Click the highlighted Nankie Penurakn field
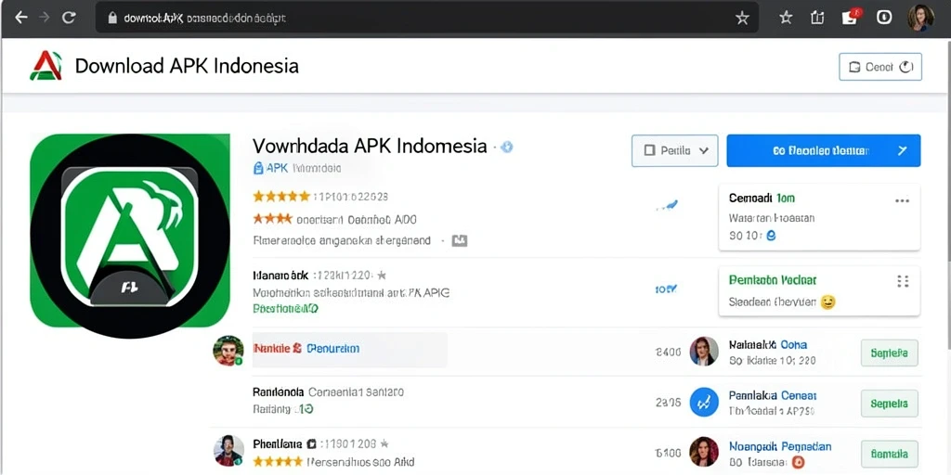951x475 pixels. tap(349, 350)
